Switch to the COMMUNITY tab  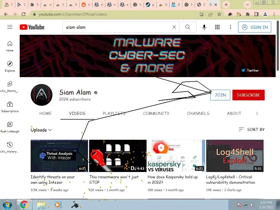156,113
